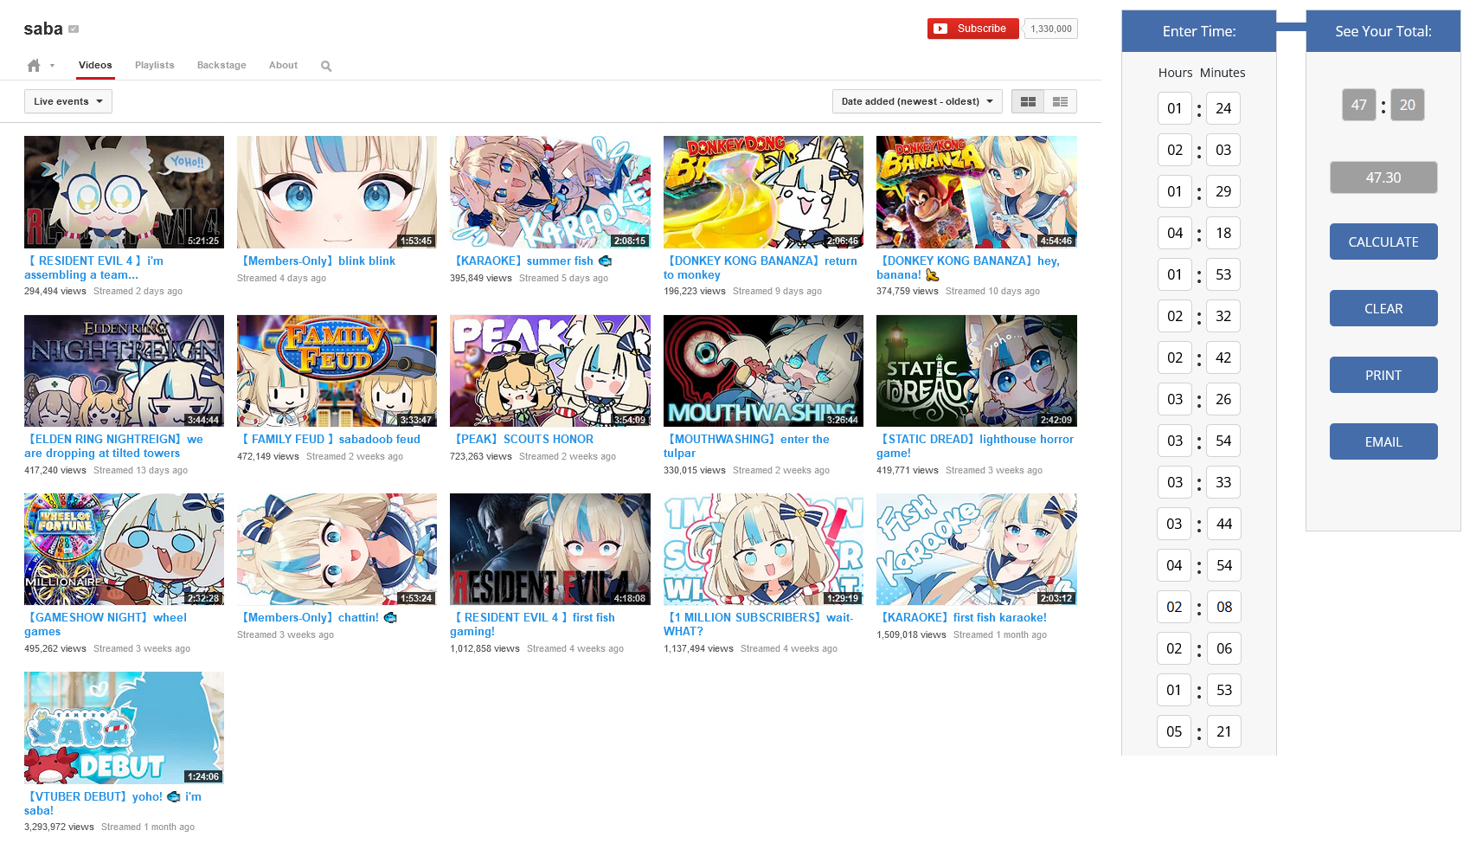Click title link STATIC DREAD lighthouse horror game

tap(975, 446)
